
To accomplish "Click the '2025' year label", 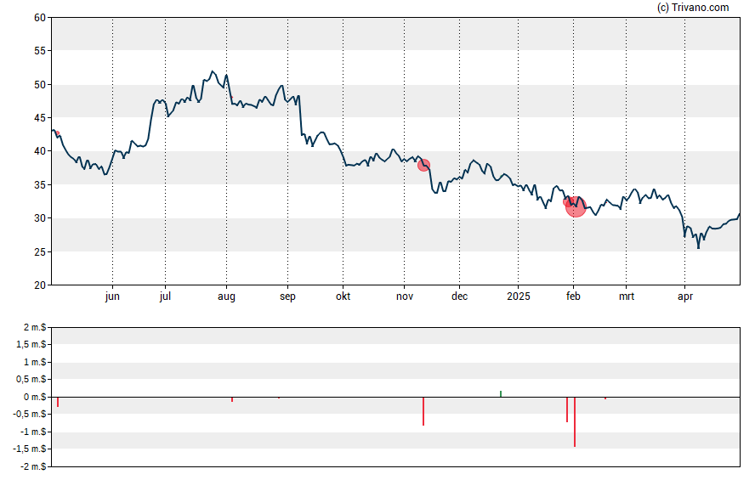I will (x=518, y=296).
